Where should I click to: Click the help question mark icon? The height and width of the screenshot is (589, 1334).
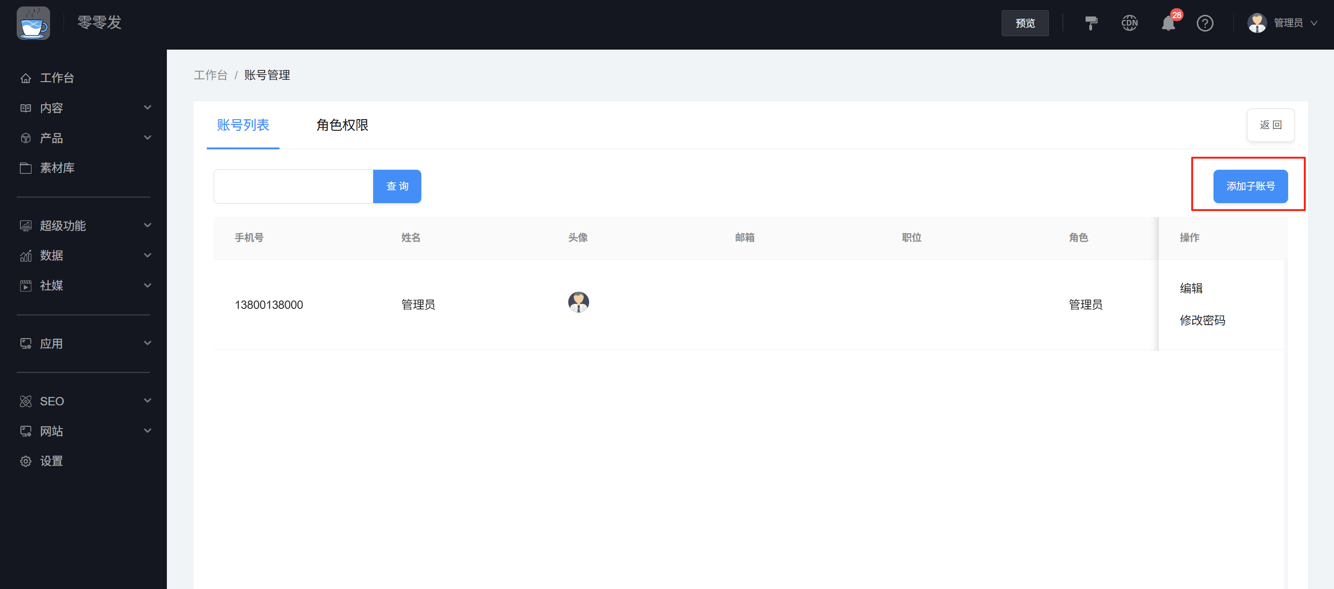(1205, 23)
